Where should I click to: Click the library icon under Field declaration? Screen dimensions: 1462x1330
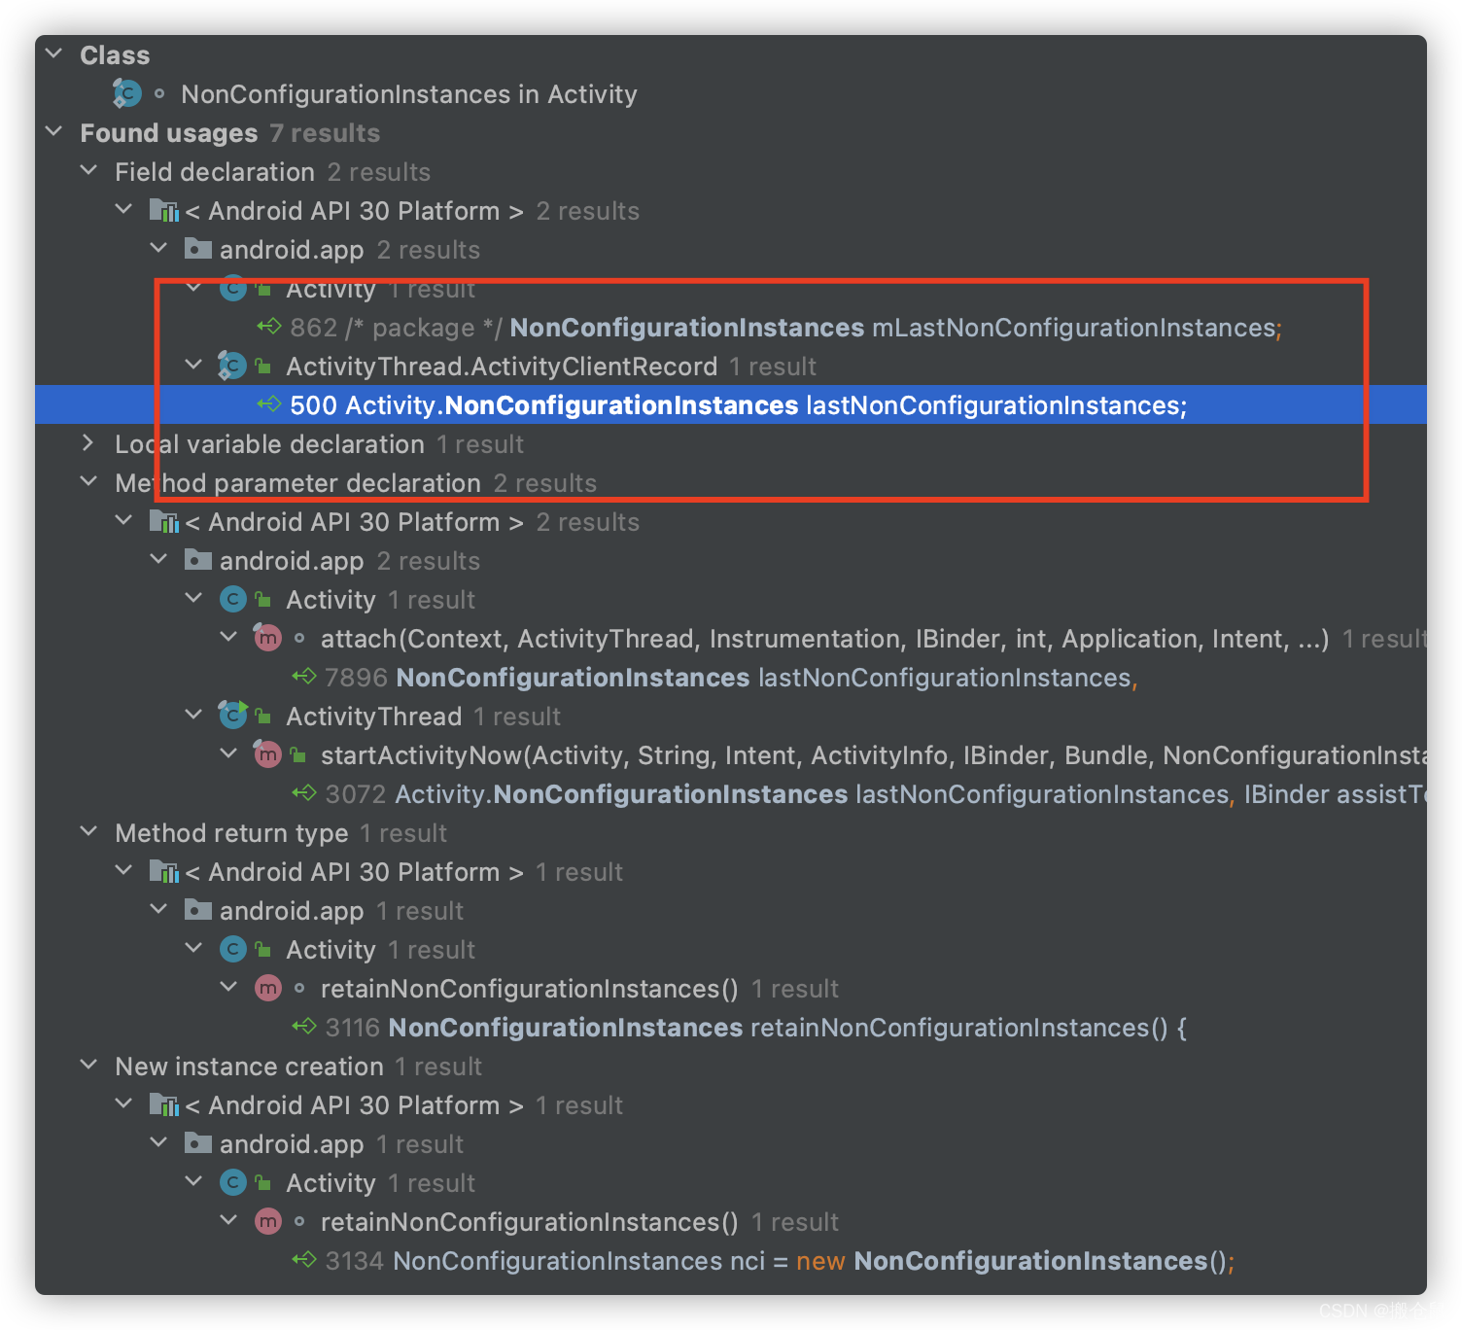coord(164,210)
